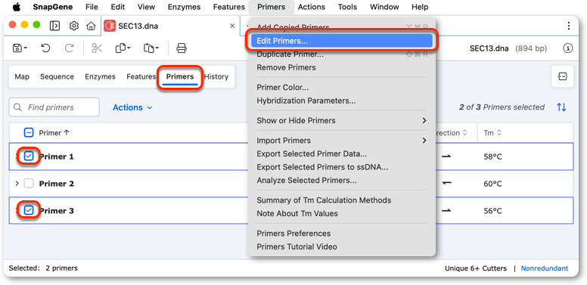The height and width of the screenshot is (285, 587).
Task: Open the settings gear icon
Action: coord(74,26)
